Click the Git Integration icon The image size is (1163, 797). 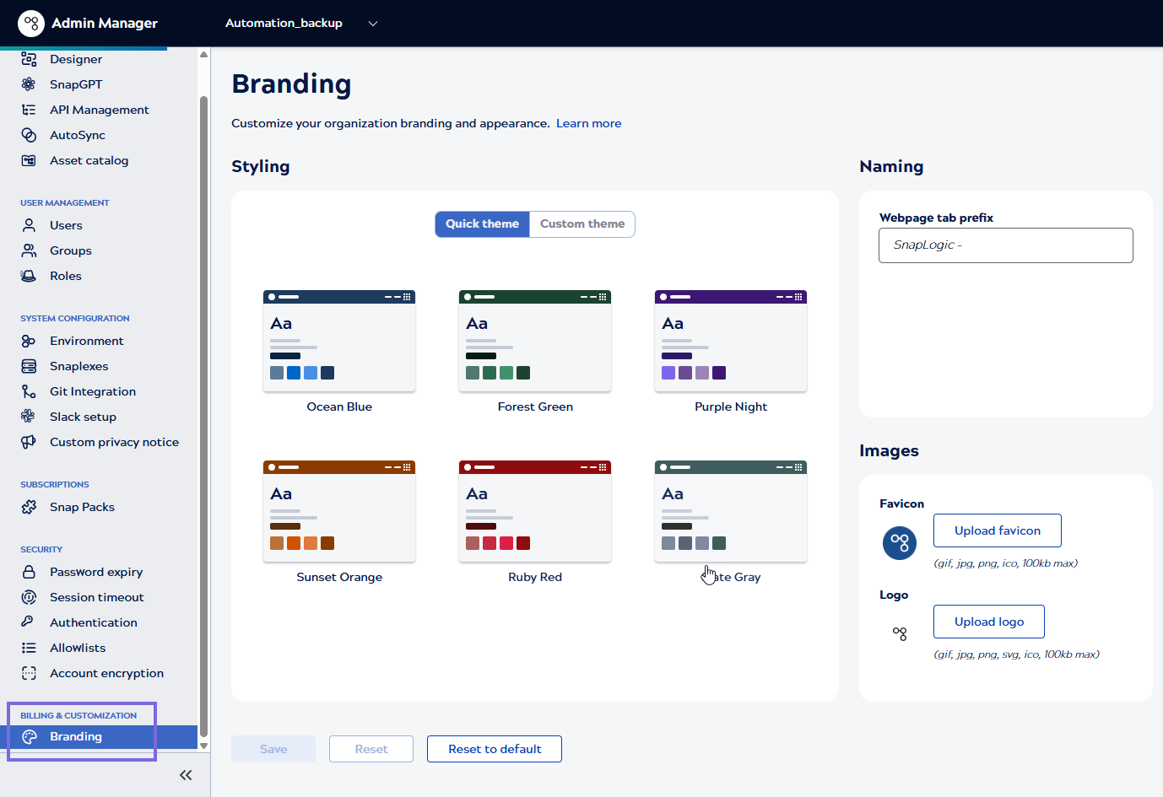pos(29,391)
